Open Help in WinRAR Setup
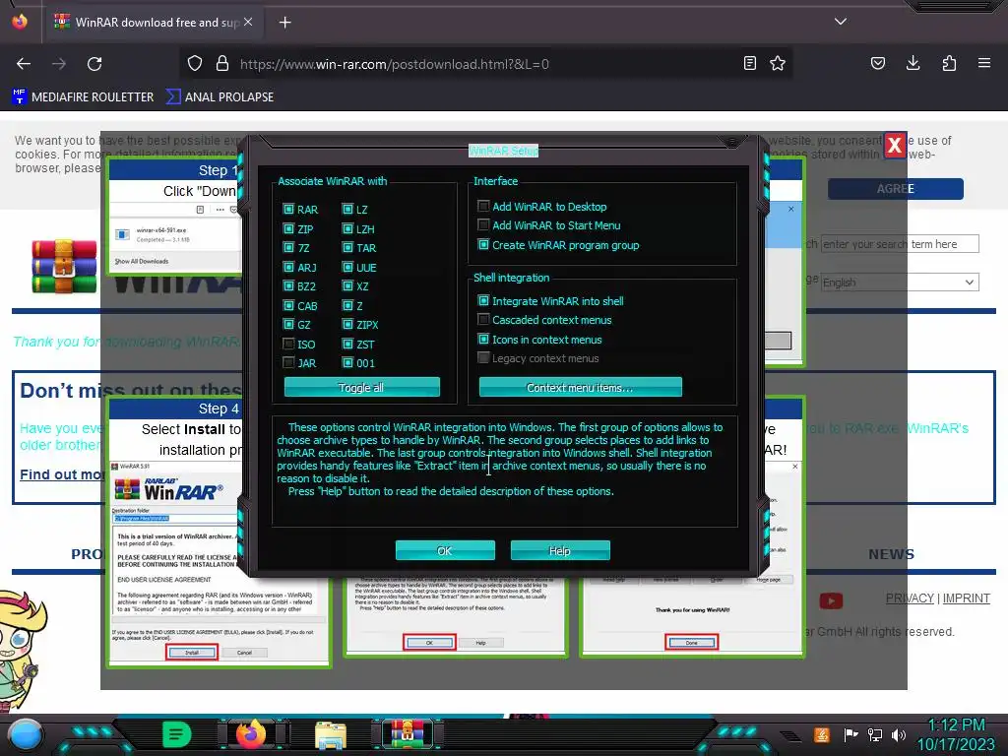The image size is (1008, 756). tap(560, 550)
